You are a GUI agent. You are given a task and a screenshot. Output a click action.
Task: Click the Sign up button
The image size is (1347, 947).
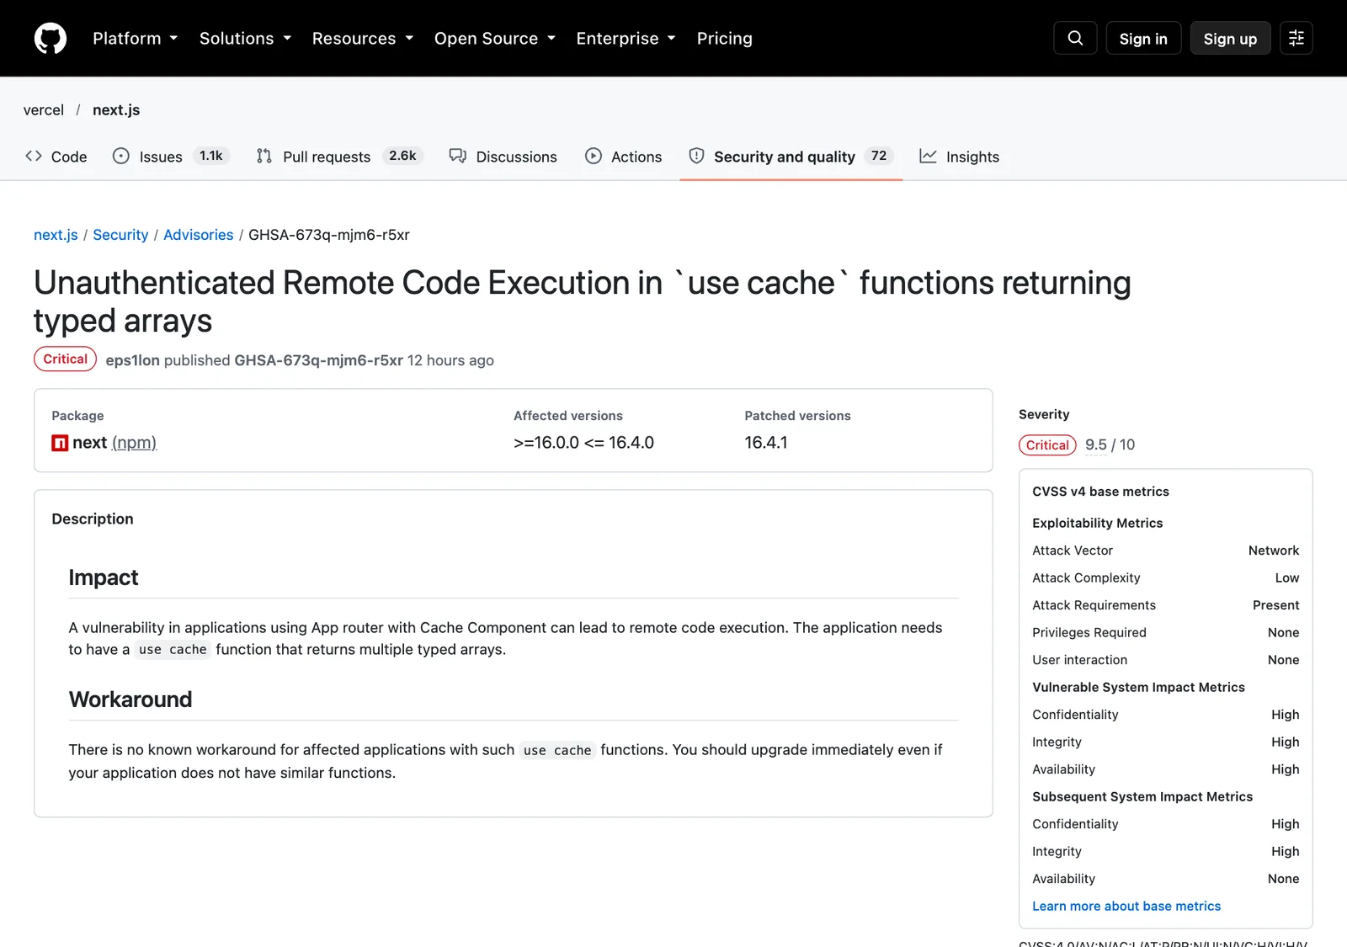(1230, 39)
